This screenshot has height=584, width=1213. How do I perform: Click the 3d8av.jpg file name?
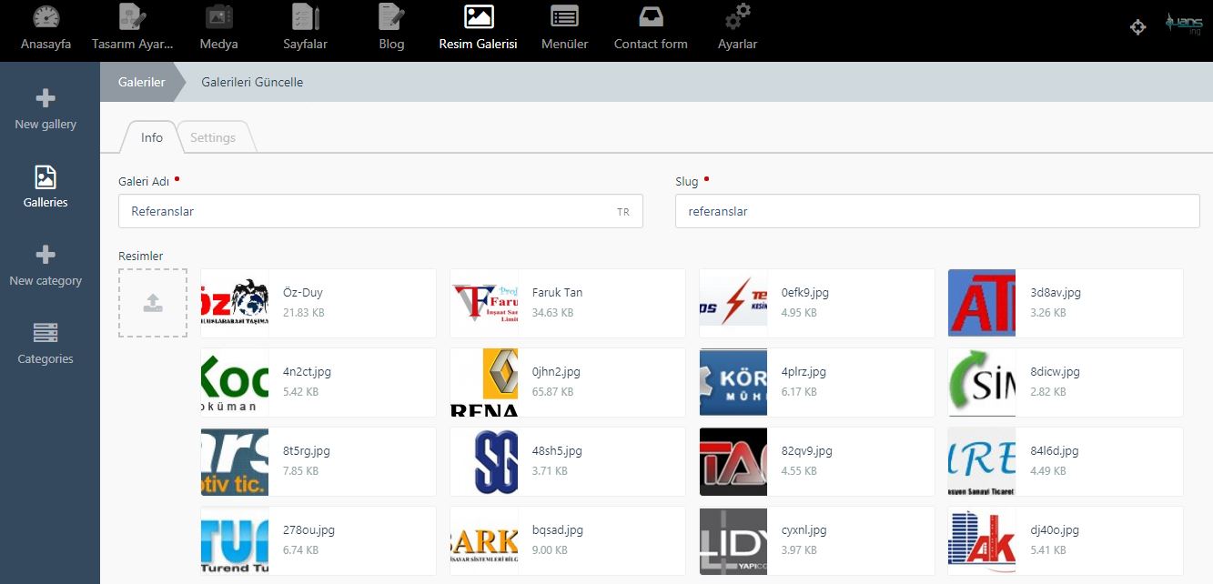pyautogui.click(x=1056, y=293)
